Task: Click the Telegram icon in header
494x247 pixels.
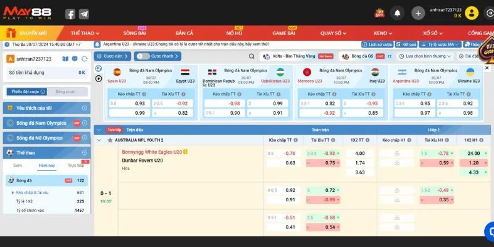Action: [84, 14]
